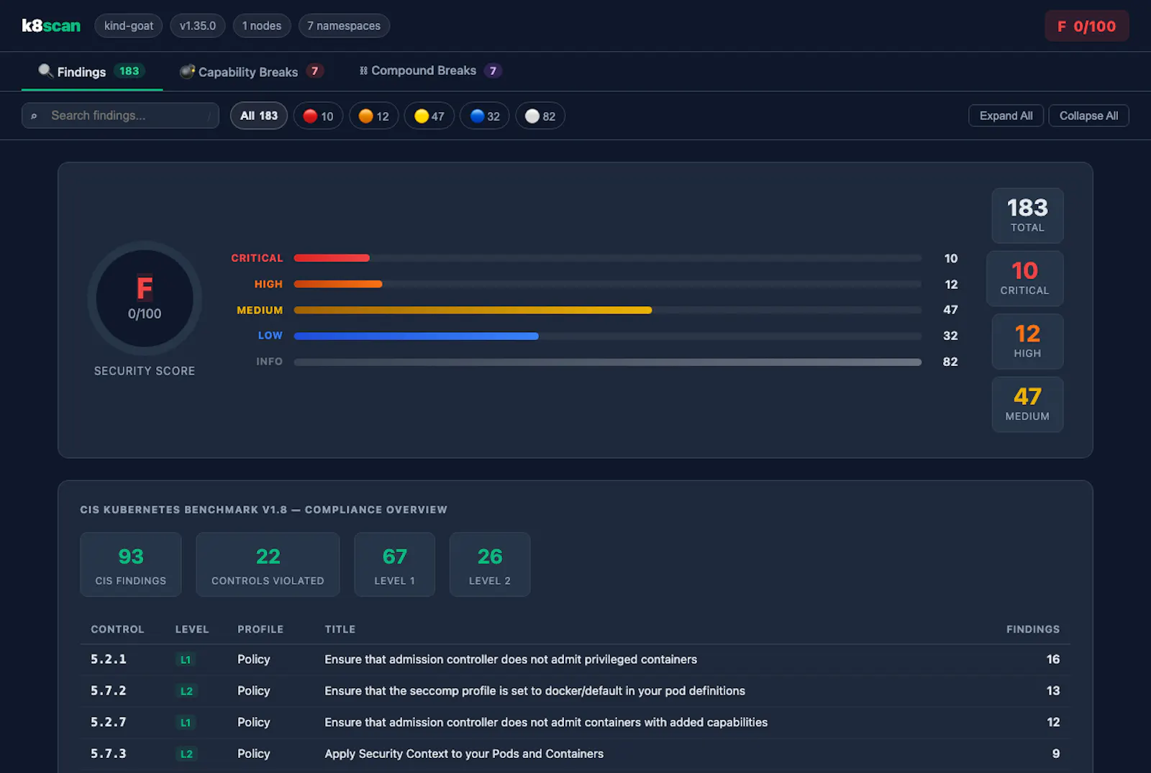
Task: Click the 12 HIGH stat card
Action: 1027,342
